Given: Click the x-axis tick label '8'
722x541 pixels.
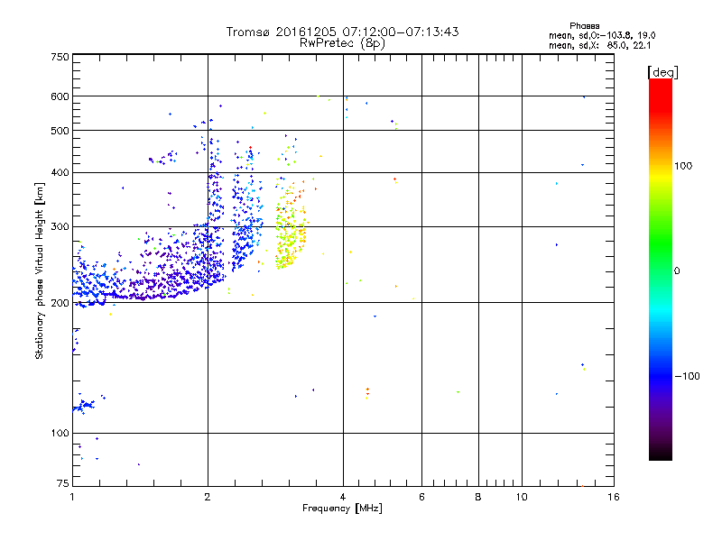Looking at the screenshot, I should pyautogui.click(x=478, y=497).
